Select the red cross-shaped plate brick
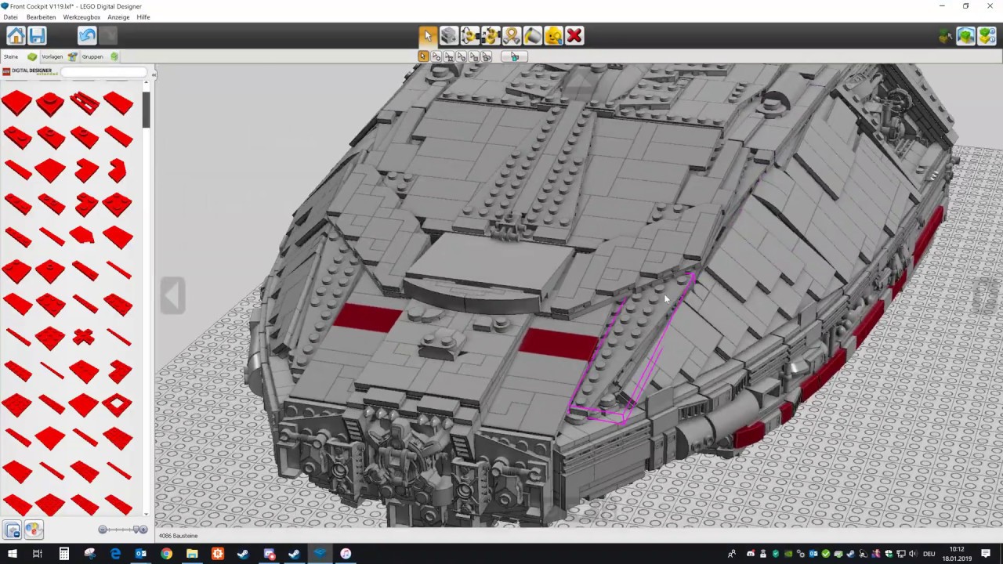The image size is (1003, 564). click(x=84, y=337)
